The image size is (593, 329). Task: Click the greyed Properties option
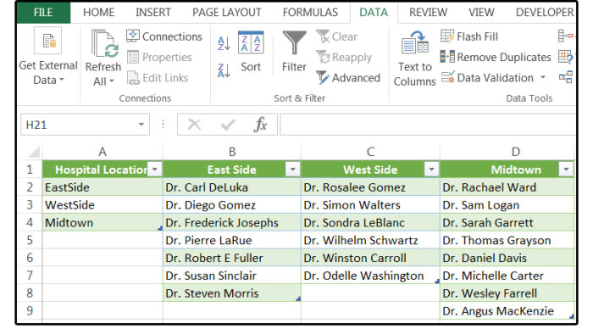(x=159, y=57)
